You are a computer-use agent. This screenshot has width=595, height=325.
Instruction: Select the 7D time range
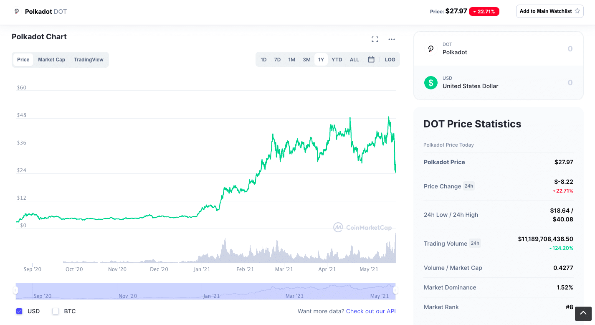pyautogui.click(x=277, y=60)
